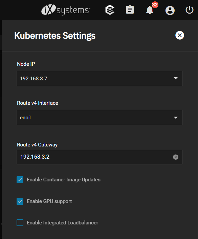Select the 192.168.3.7 Node IP combo box
This screenshot has width=198, height=239.
click(x=100, y=78)
